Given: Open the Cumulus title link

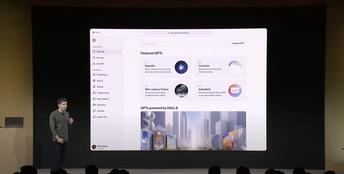Looking at the screenshot, I should 204,66.
